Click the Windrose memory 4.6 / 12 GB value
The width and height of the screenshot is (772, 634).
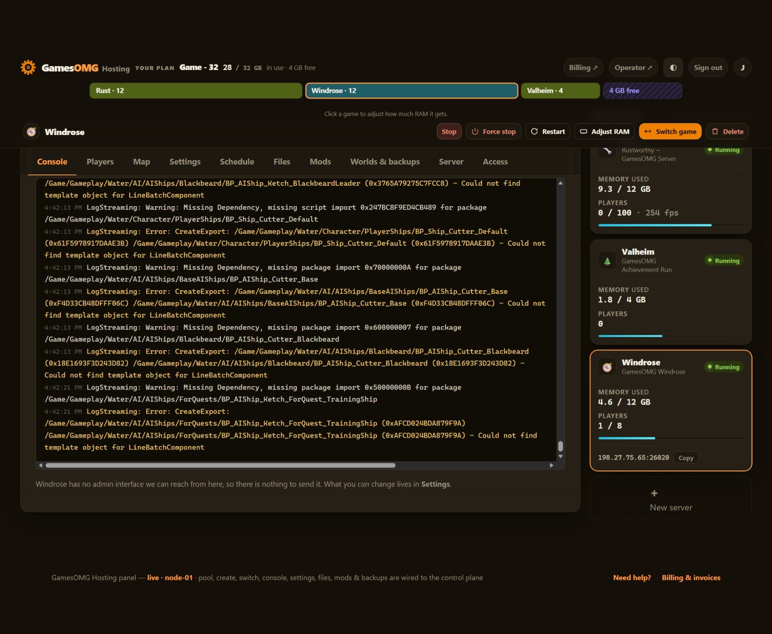[x=624, y=402]
